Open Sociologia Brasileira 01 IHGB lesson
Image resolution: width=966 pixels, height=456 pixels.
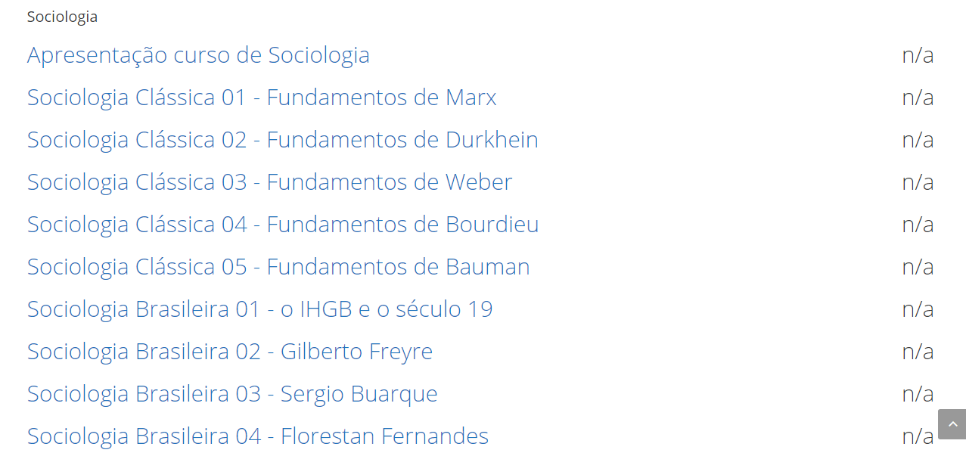[x=259, y=309]
